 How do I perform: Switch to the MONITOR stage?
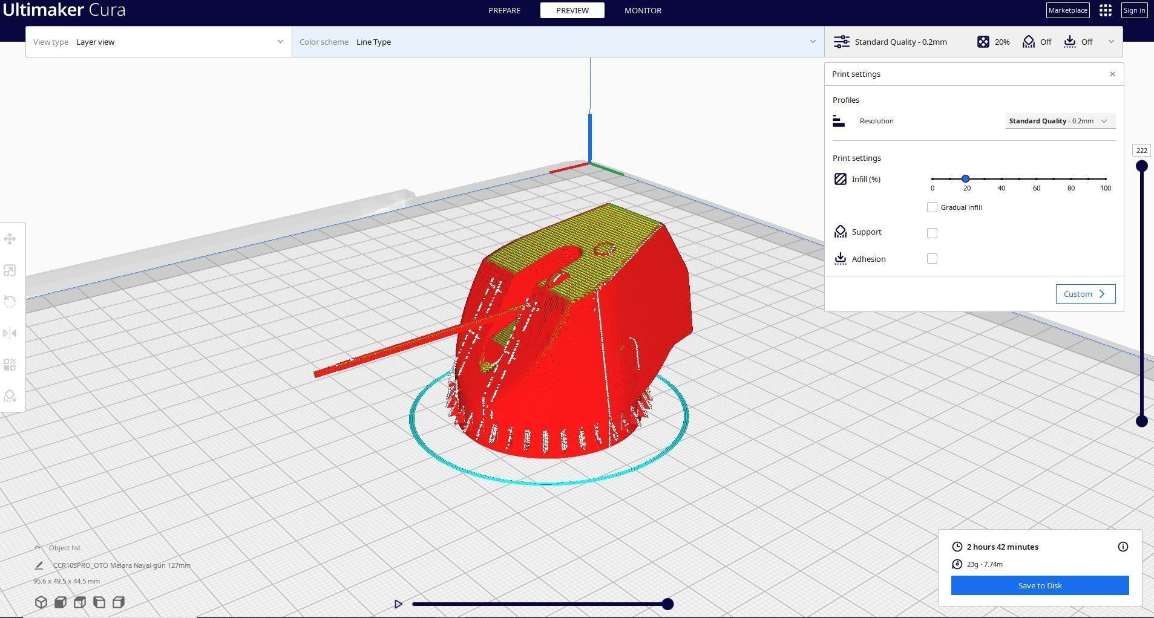tap(643, 10)
